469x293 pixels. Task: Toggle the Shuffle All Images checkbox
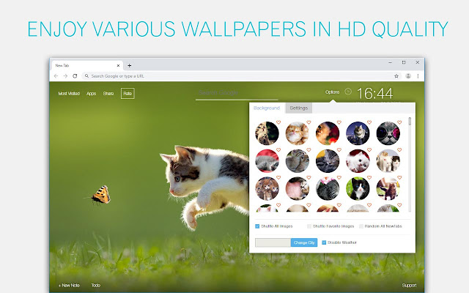click(257, 226)
